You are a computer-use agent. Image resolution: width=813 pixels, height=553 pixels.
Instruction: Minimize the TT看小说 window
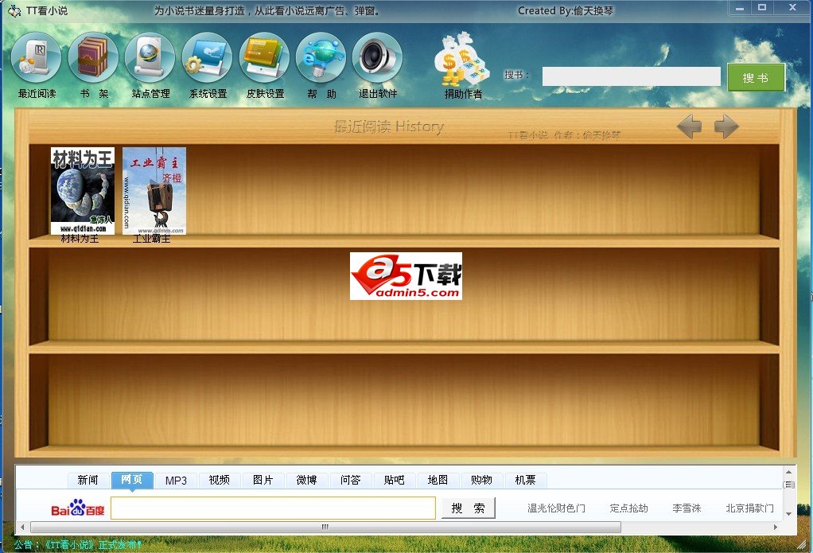pyautogui.click(x=740, y=8)
